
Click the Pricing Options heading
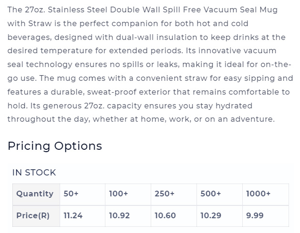click(x=55, y=146)
